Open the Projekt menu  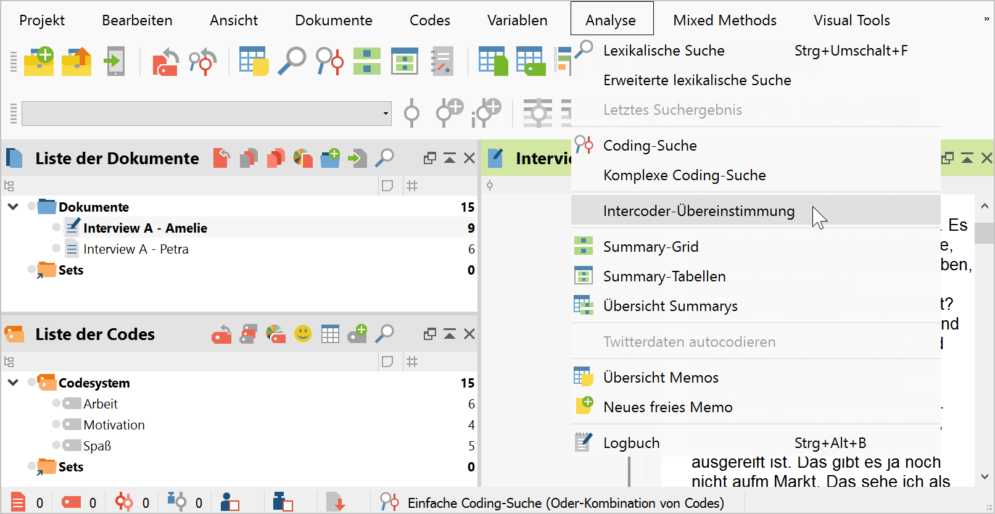pyautogui.click(x=42, y=20)
